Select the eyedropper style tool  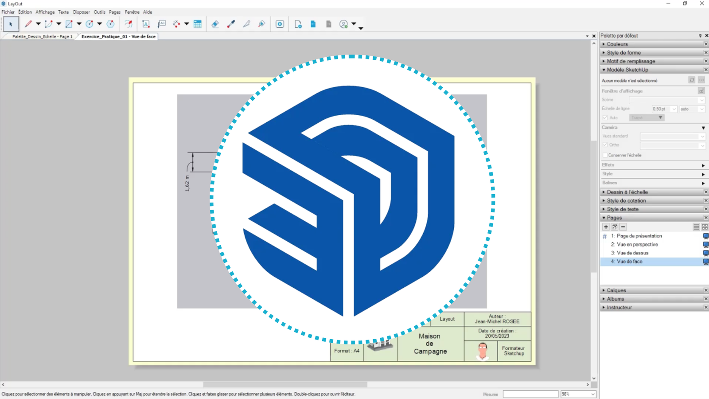[x=231, y=24]
